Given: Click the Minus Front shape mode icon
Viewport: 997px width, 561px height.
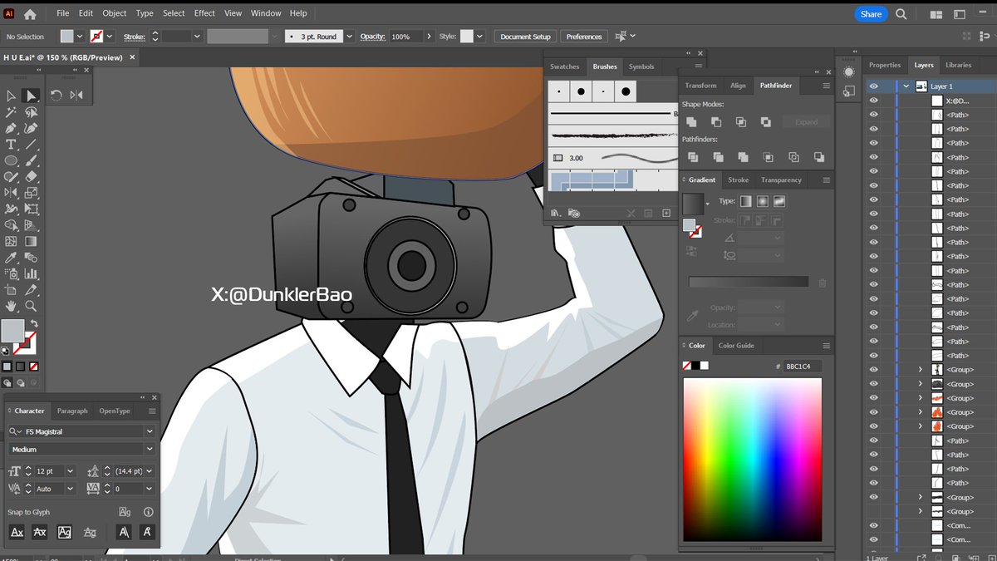Looking at the screenshot, I should tap(716, 122).
